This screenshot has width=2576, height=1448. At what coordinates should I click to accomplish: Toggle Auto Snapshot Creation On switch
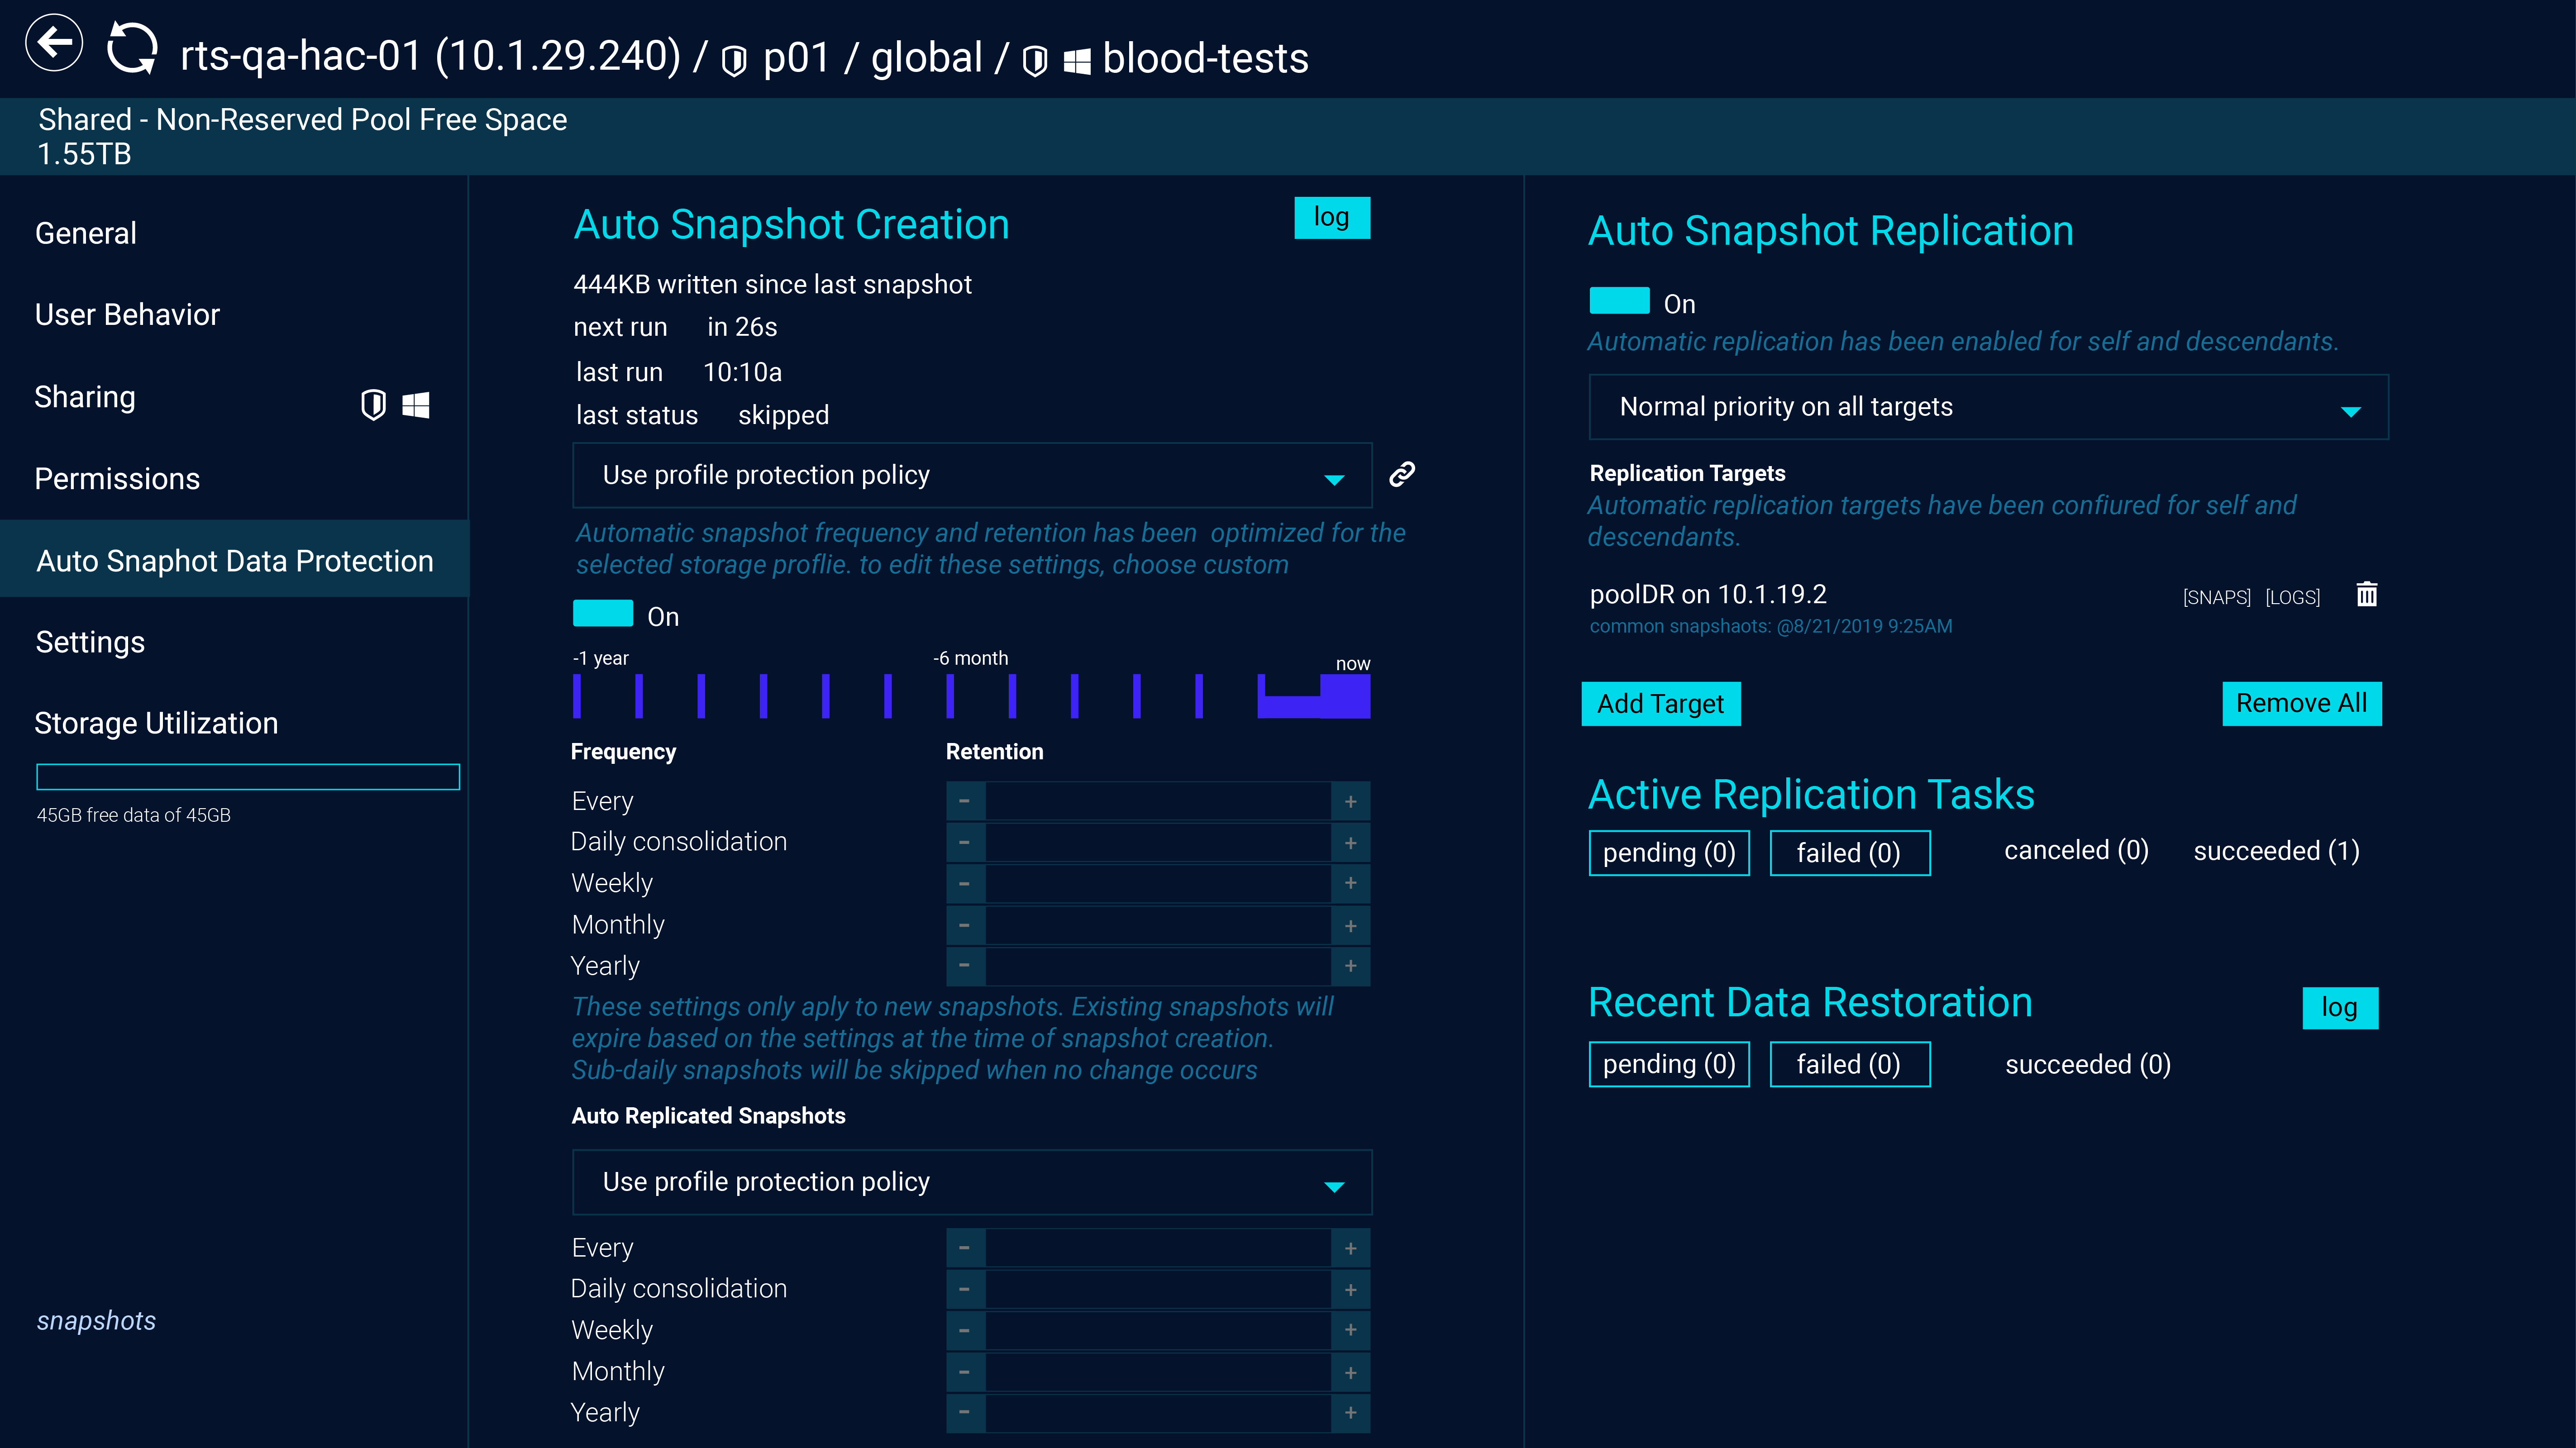click(603, 614)
